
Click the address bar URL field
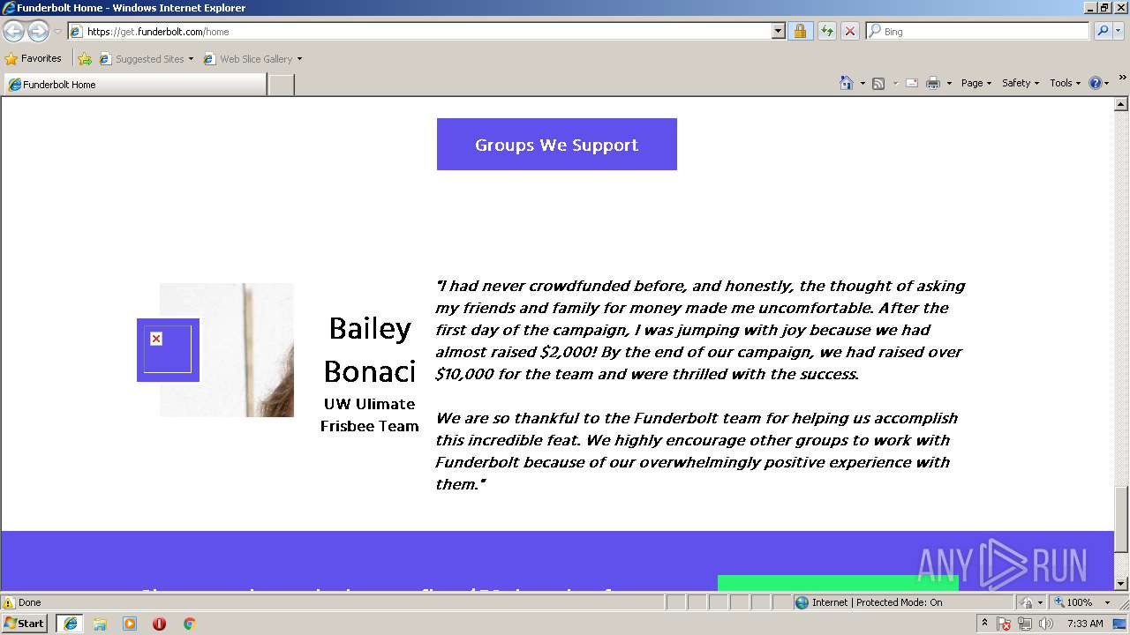(x=420, y=32)
